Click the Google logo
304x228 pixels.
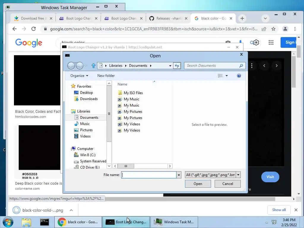(29, 43)
